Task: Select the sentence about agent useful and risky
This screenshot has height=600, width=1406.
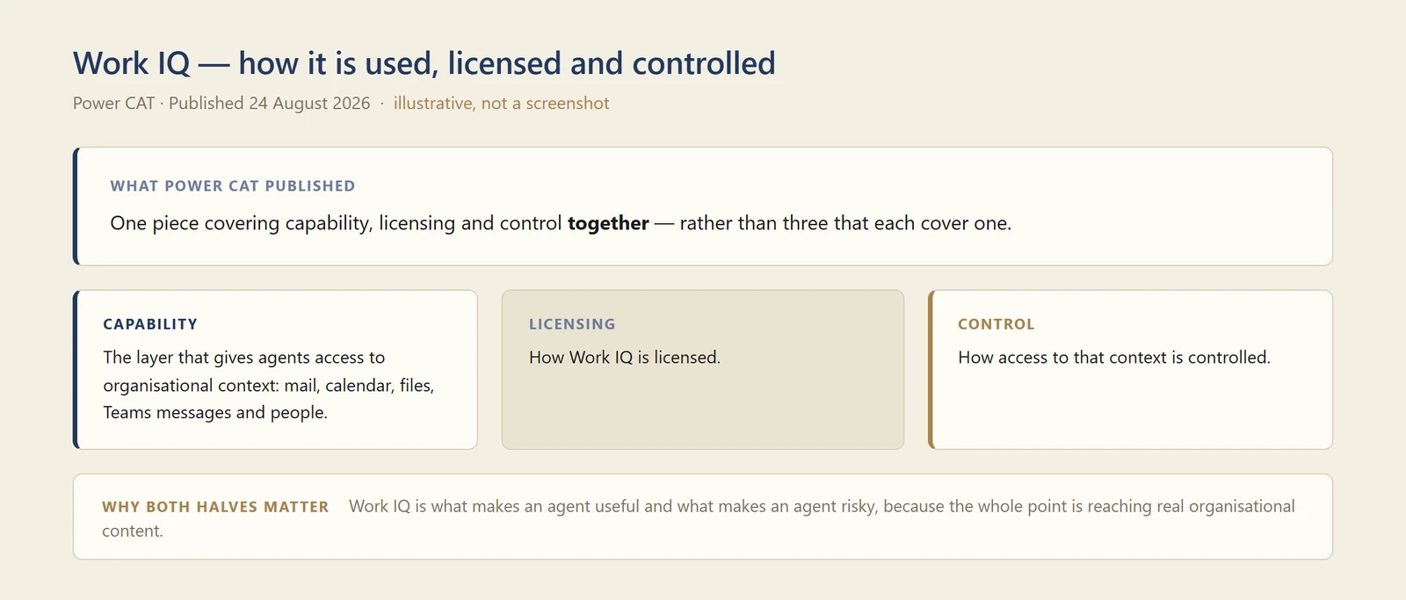Action: [x=699, y=518]
